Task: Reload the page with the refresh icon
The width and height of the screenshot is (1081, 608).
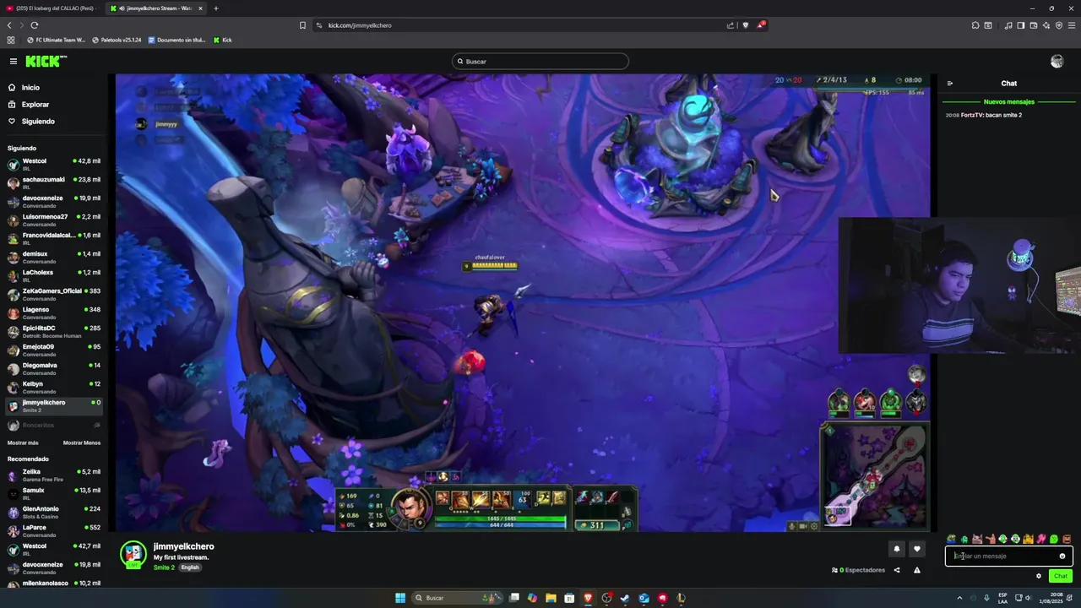Action: [34, 25]
